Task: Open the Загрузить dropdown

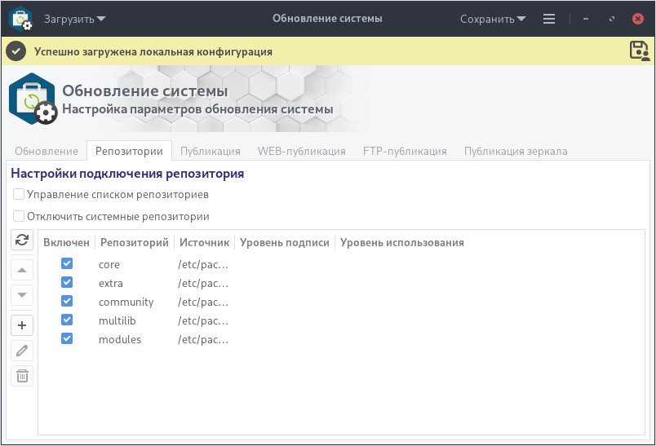Action: [x=75, y=20]
